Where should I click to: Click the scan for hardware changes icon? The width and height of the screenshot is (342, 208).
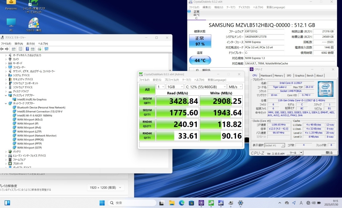coord(47,49)
